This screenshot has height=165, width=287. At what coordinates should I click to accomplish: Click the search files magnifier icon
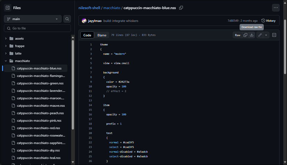tap(67, 19)
